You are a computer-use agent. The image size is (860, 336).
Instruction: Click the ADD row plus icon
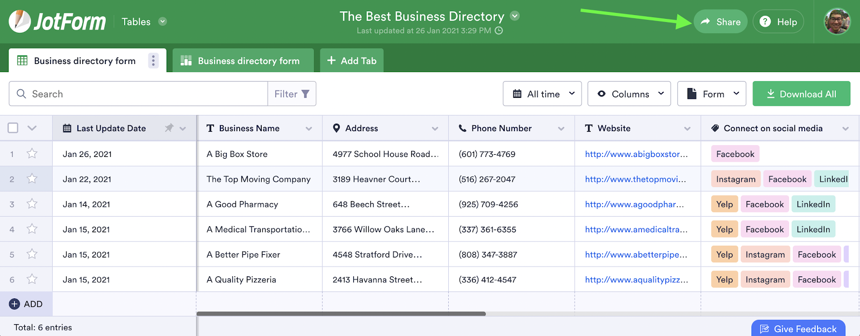[15, 304]
